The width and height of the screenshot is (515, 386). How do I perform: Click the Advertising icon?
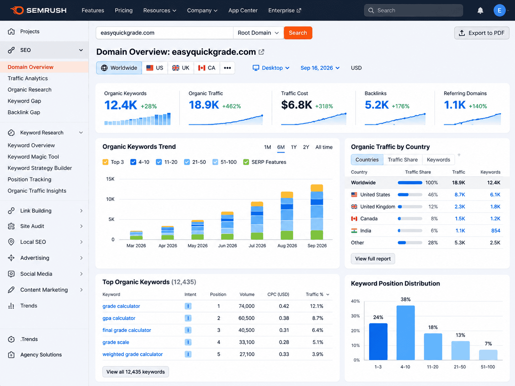(x=11, y=258)
